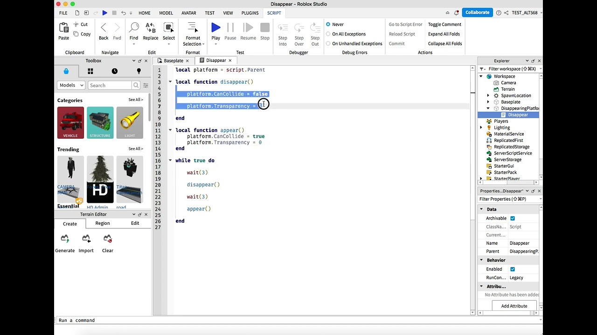Image resolution: width=597 pixels, height=335 pixels.
Task: Fold the disappear function at line 3
Action: click(170, 82)
